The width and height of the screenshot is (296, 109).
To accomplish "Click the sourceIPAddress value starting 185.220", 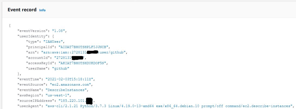I will pyautogui.click(x=73, y=101).
